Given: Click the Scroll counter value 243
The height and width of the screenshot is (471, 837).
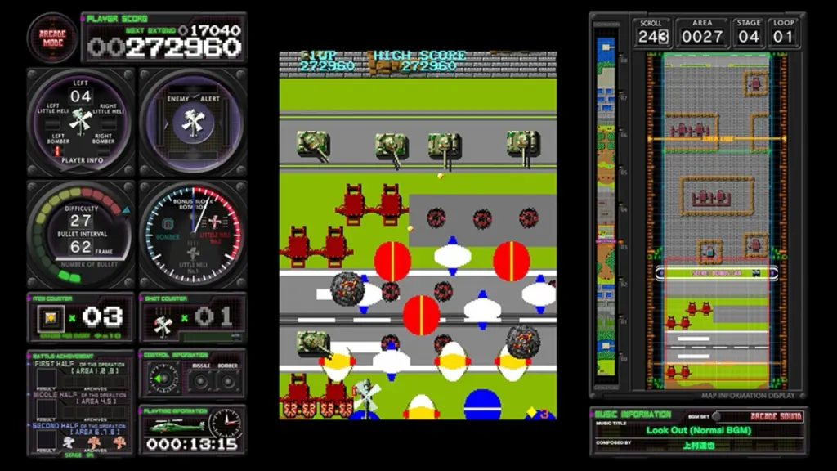Looking at the screenshot, I should [x=653, y=37].
